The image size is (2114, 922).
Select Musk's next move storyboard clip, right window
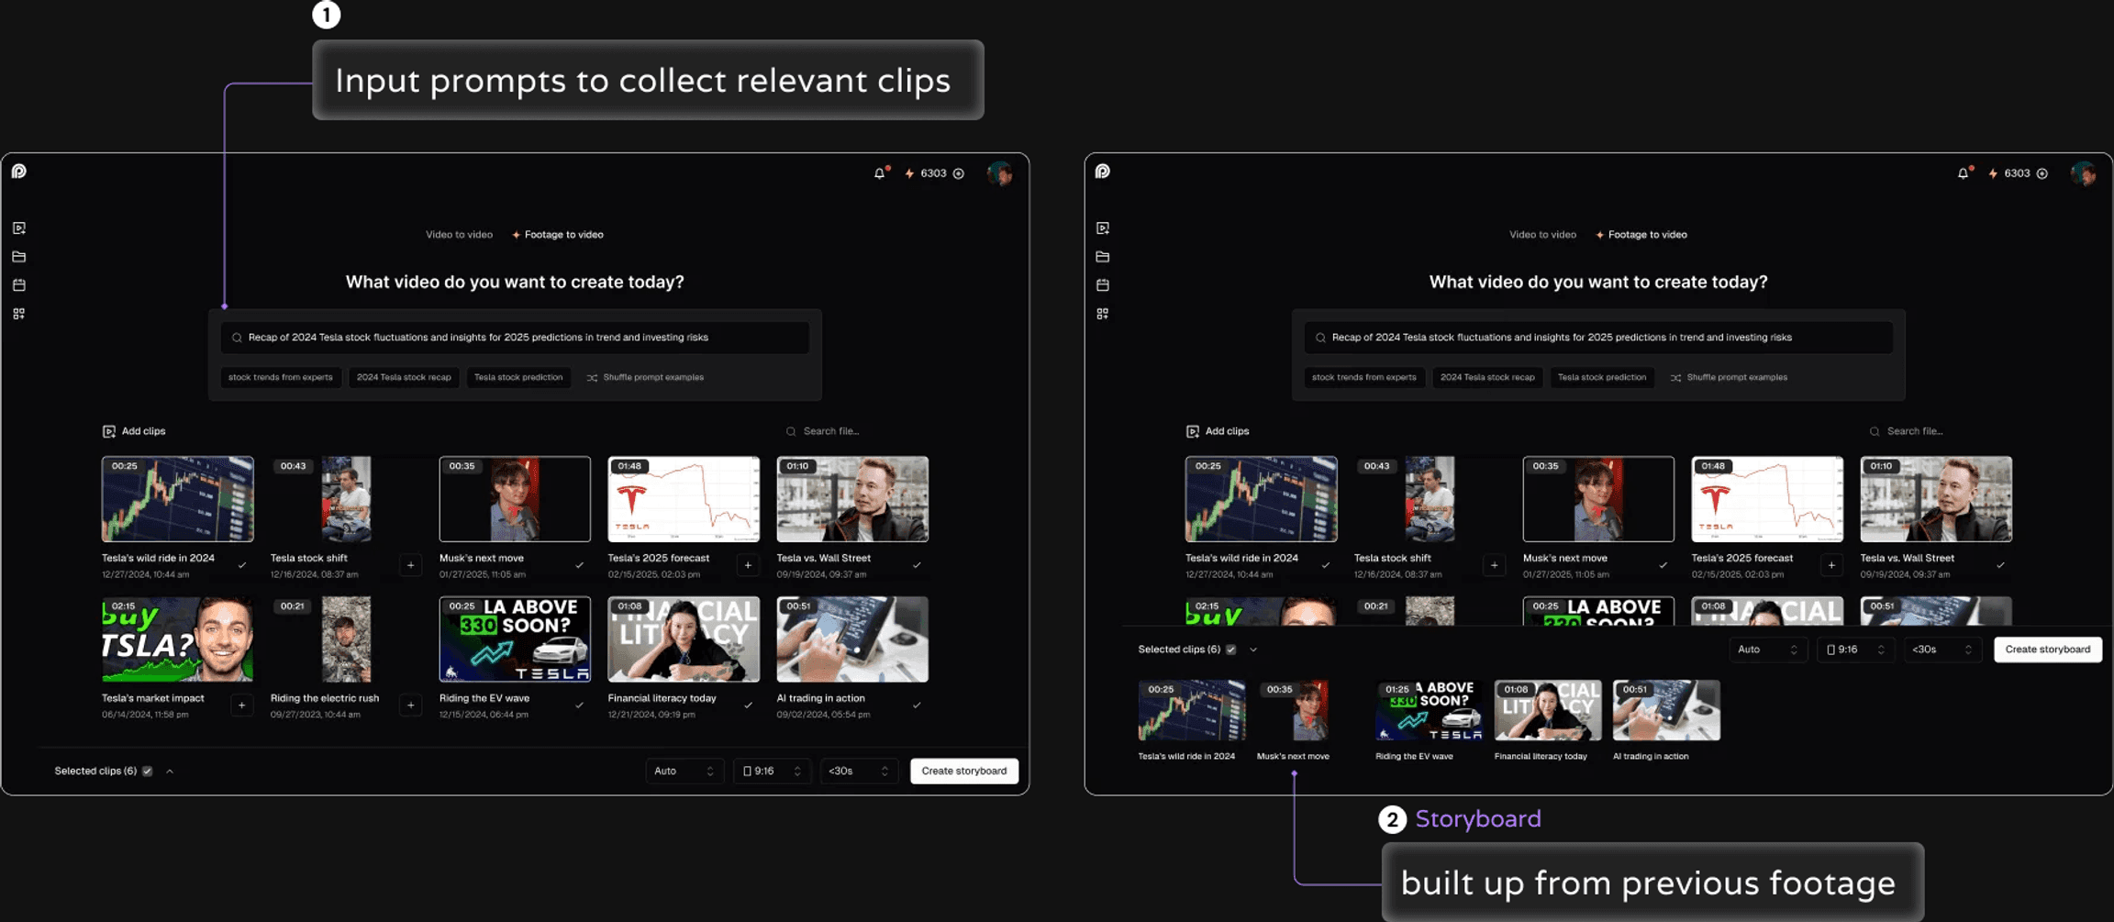click(1310, 710)
